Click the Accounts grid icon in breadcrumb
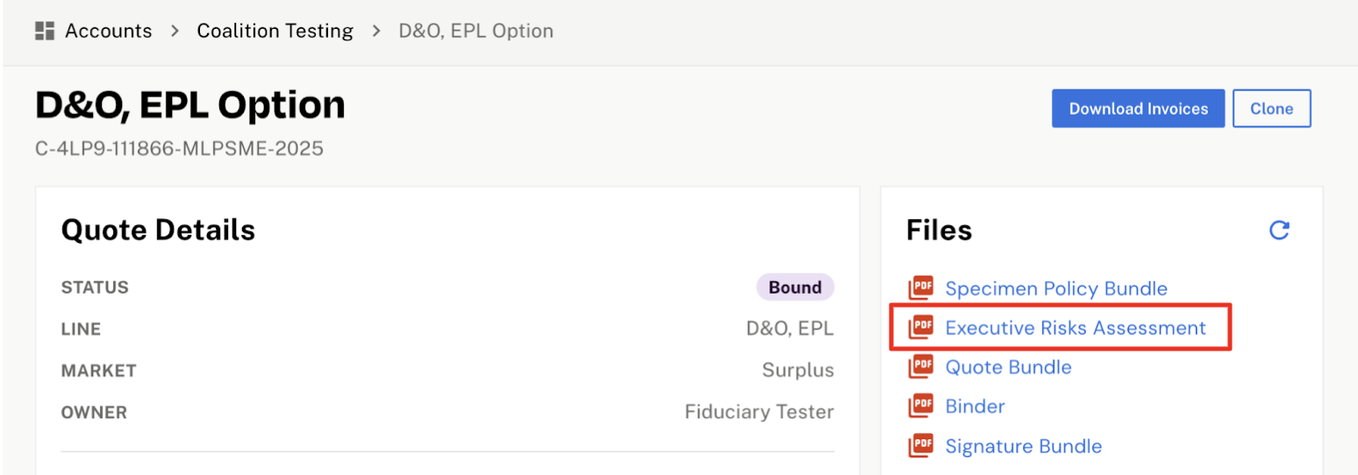1358x475 pixels. tap(45, 32)
